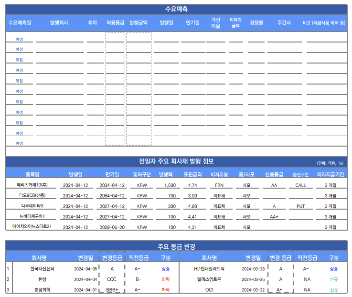Click the 다우데이타9 bond name

tap(32, 206)
